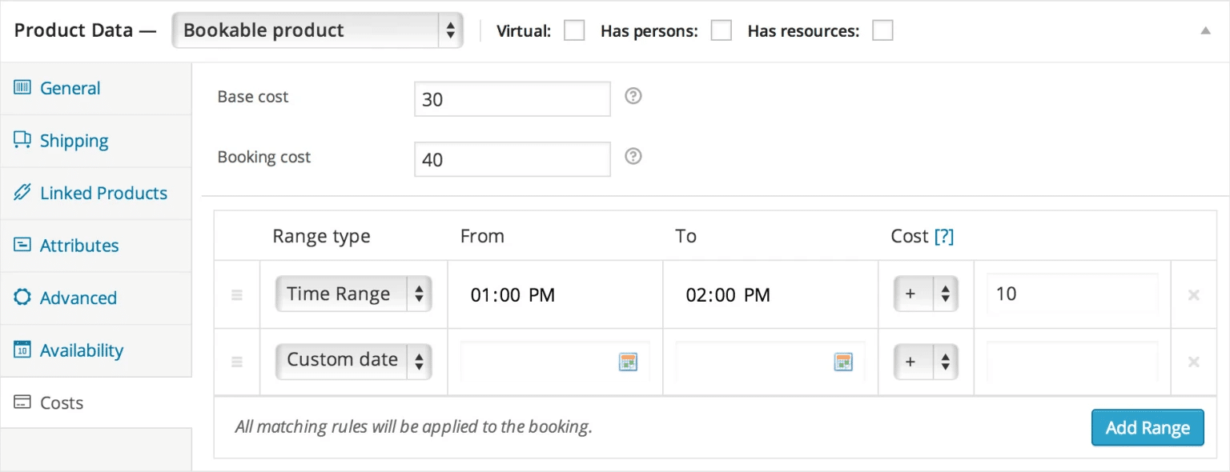
Task: Grab the drag handle of Time Range row
Action: [x=237, y=295]
